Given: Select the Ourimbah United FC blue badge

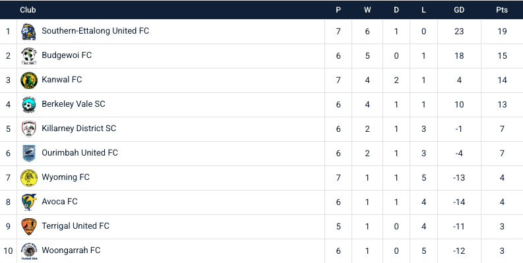Looking at the screenshot, I should pos(28,154).
